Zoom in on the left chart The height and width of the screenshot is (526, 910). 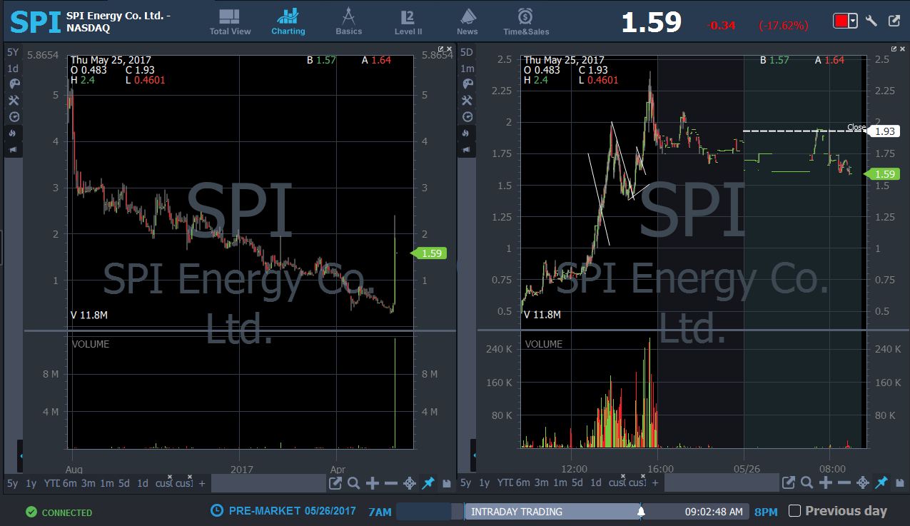coord(372,483)
